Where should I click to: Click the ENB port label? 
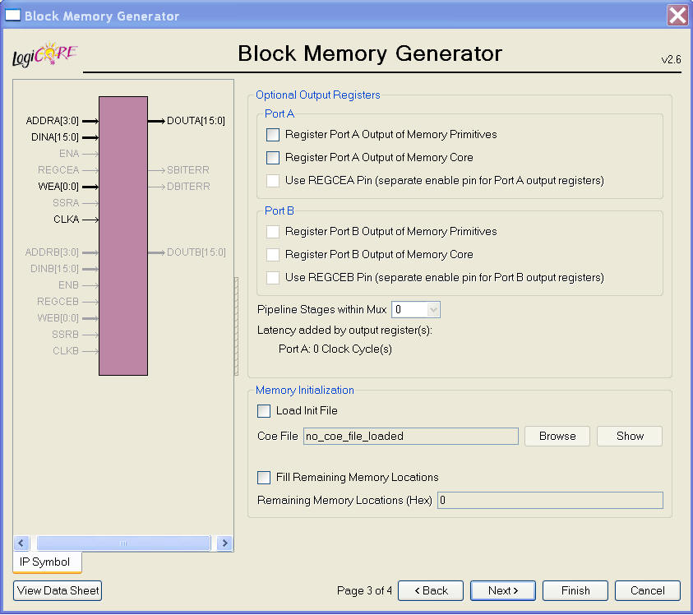(x=68, y=285)
